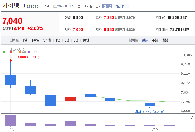Switch to 일봉 daily candle chart

pyautogui.click(x=145, y=40)
